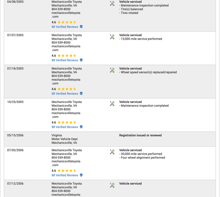
Task: Click the 4.6 star rating in 07/07/2005 row
Action: [64, 56]
